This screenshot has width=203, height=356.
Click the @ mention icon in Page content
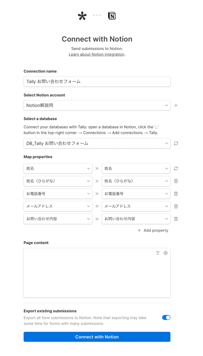[x=165, y=253]
